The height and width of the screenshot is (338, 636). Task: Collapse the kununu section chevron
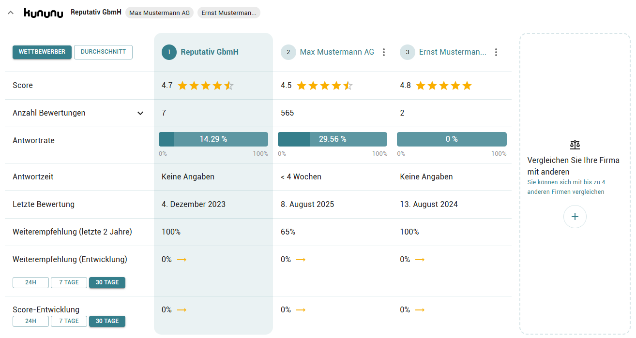11,13
